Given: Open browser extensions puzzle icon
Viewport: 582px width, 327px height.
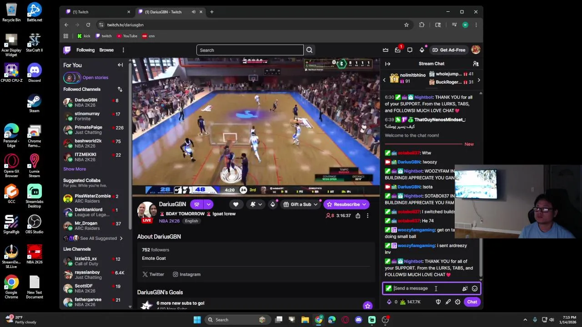Looking at the screenshot, I should tap(422, 25).
